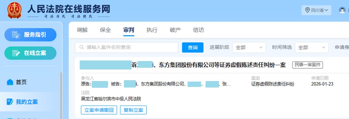Open the 破产 tab
Image resolution: width=349 pixels, height=119 pixels.
(175, 30)
